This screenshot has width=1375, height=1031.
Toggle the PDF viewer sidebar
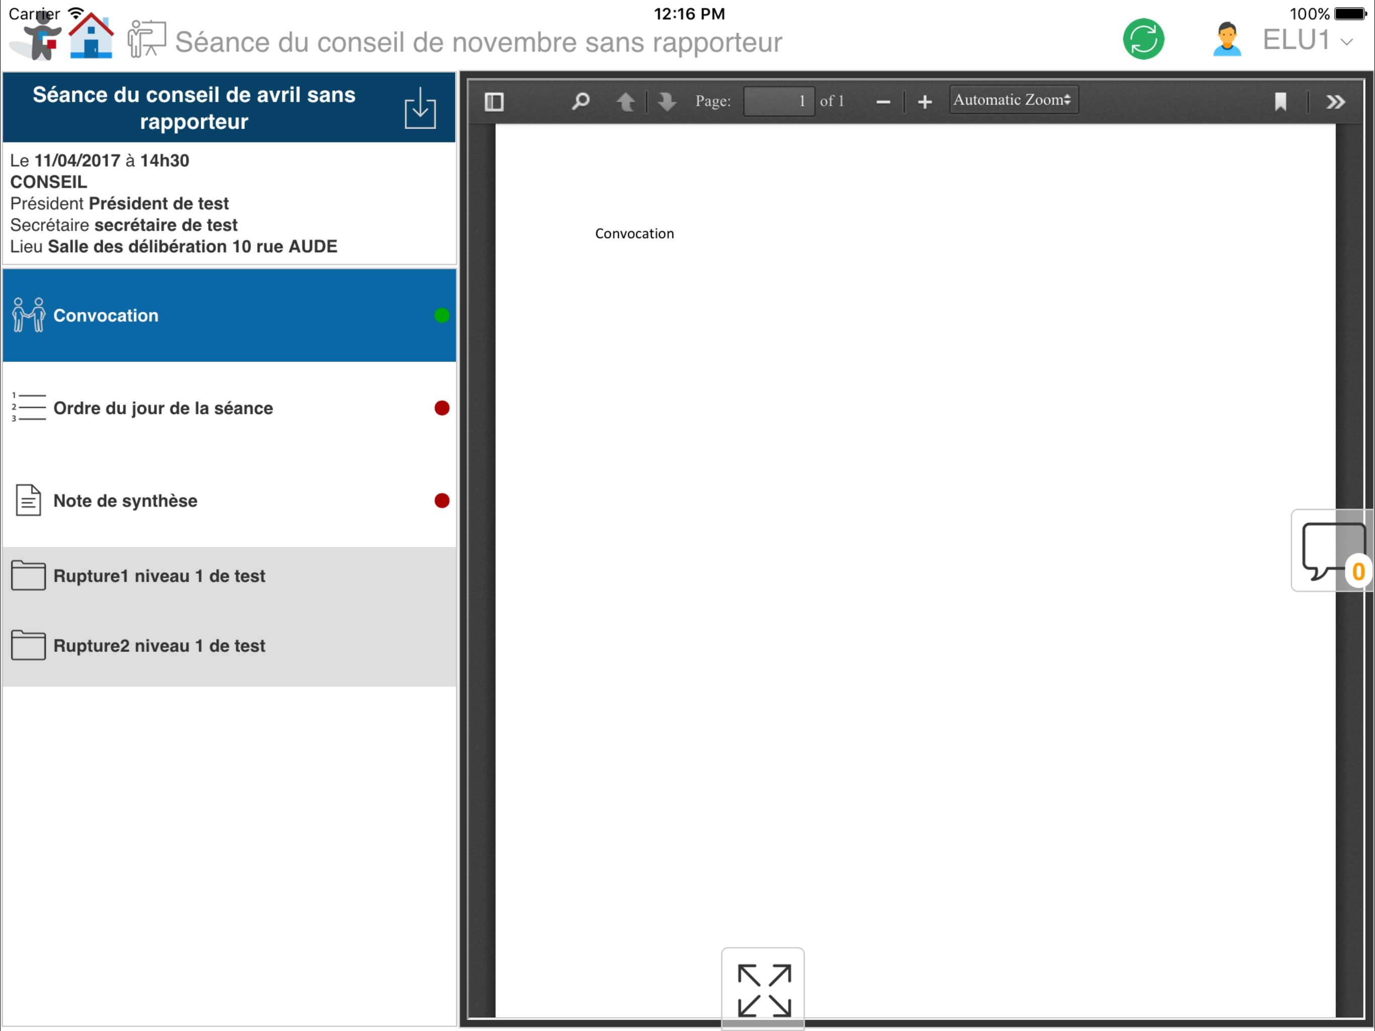click(x=494, y=101)
